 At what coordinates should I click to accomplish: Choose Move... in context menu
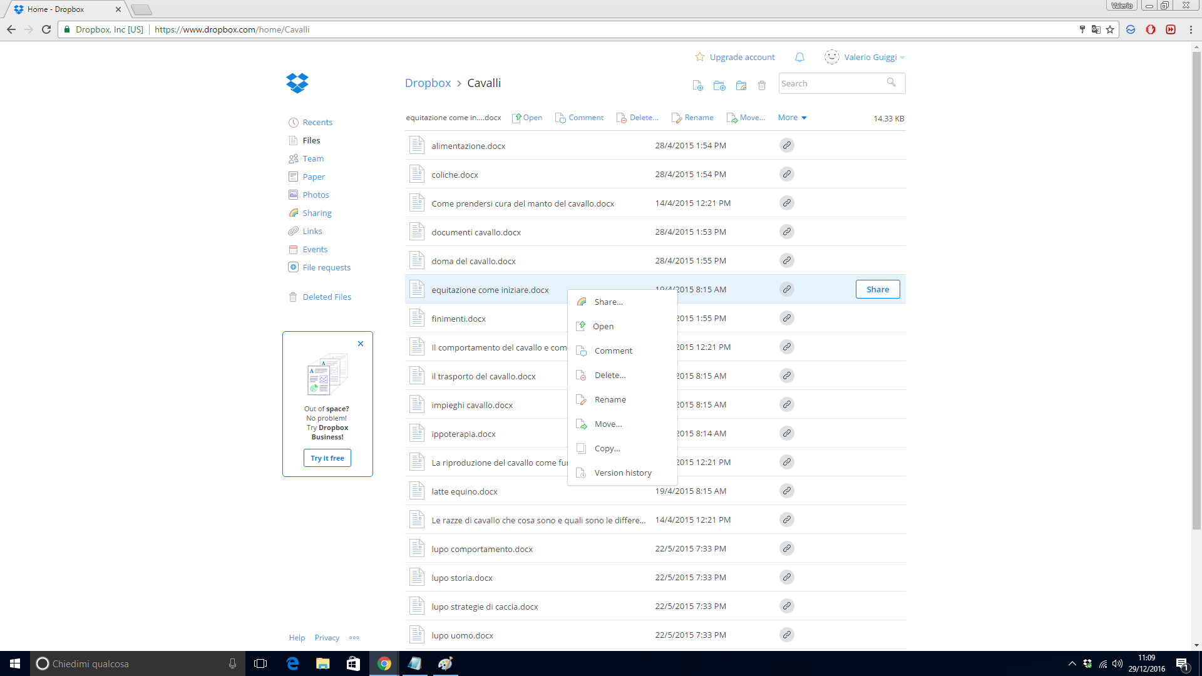tap(622, 424)
